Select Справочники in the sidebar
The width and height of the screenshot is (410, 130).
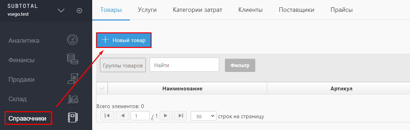28,119
